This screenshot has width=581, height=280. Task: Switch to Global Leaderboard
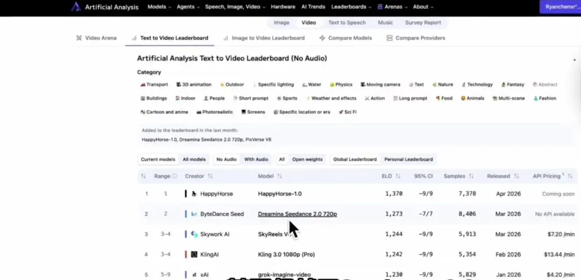point(355,159)
